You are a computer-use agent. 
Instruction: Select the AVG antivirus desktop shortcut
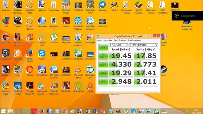pyautogui.click(x=6, y=22)
